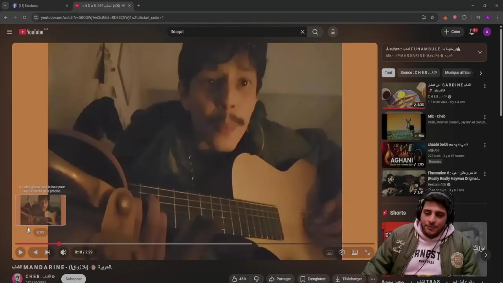Expand the À suivre mix playlist panel

(480, 52)
